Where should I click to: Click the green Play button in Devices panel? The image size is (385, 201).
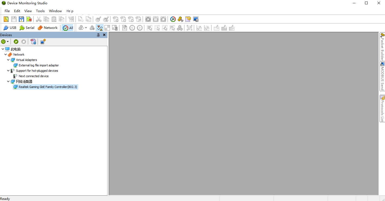pyautogui.click(x=16, y=42)
